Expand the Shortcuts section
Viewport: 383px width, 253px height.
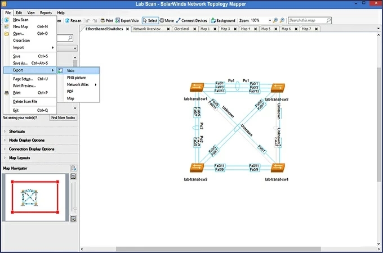click(5, 132)
